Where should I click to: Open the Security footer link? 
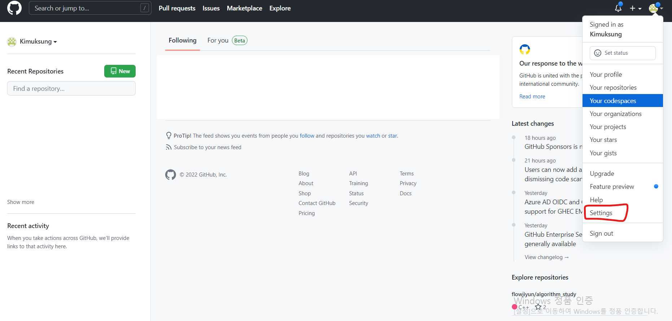pos(359,203)
